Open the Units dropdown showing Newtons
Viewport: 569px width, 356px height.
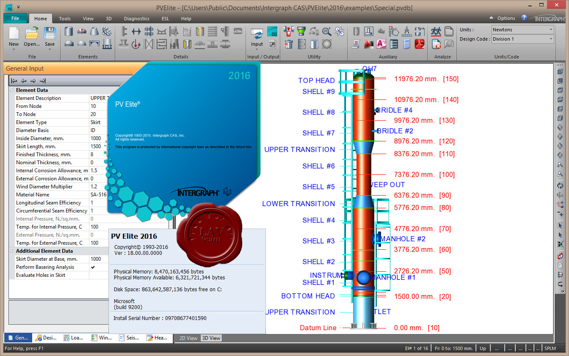pos(522,30)
